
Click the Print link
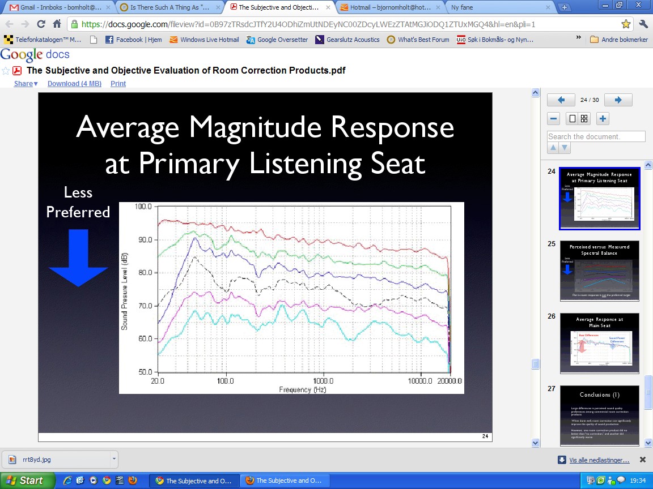[118, 84]
